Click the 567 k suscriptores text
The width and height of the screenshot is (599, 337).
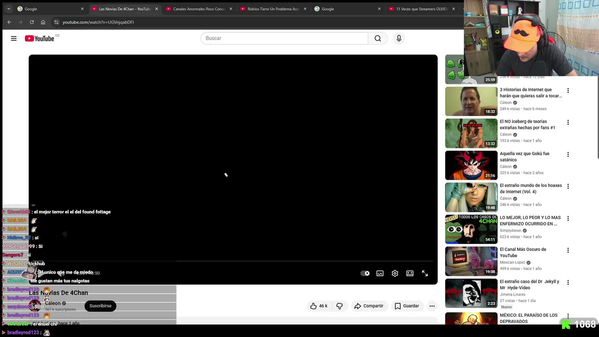tap(60, 309)
